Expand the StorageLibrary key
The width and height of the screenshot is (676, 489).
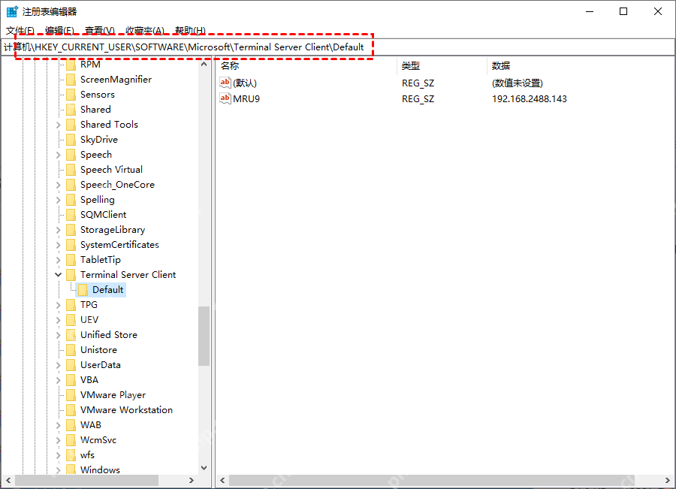tap(58, 230)
